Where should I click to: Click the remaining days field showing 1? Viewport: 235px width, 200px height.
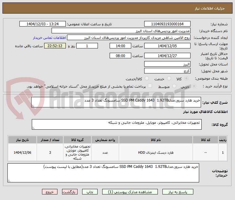point(87,46)
